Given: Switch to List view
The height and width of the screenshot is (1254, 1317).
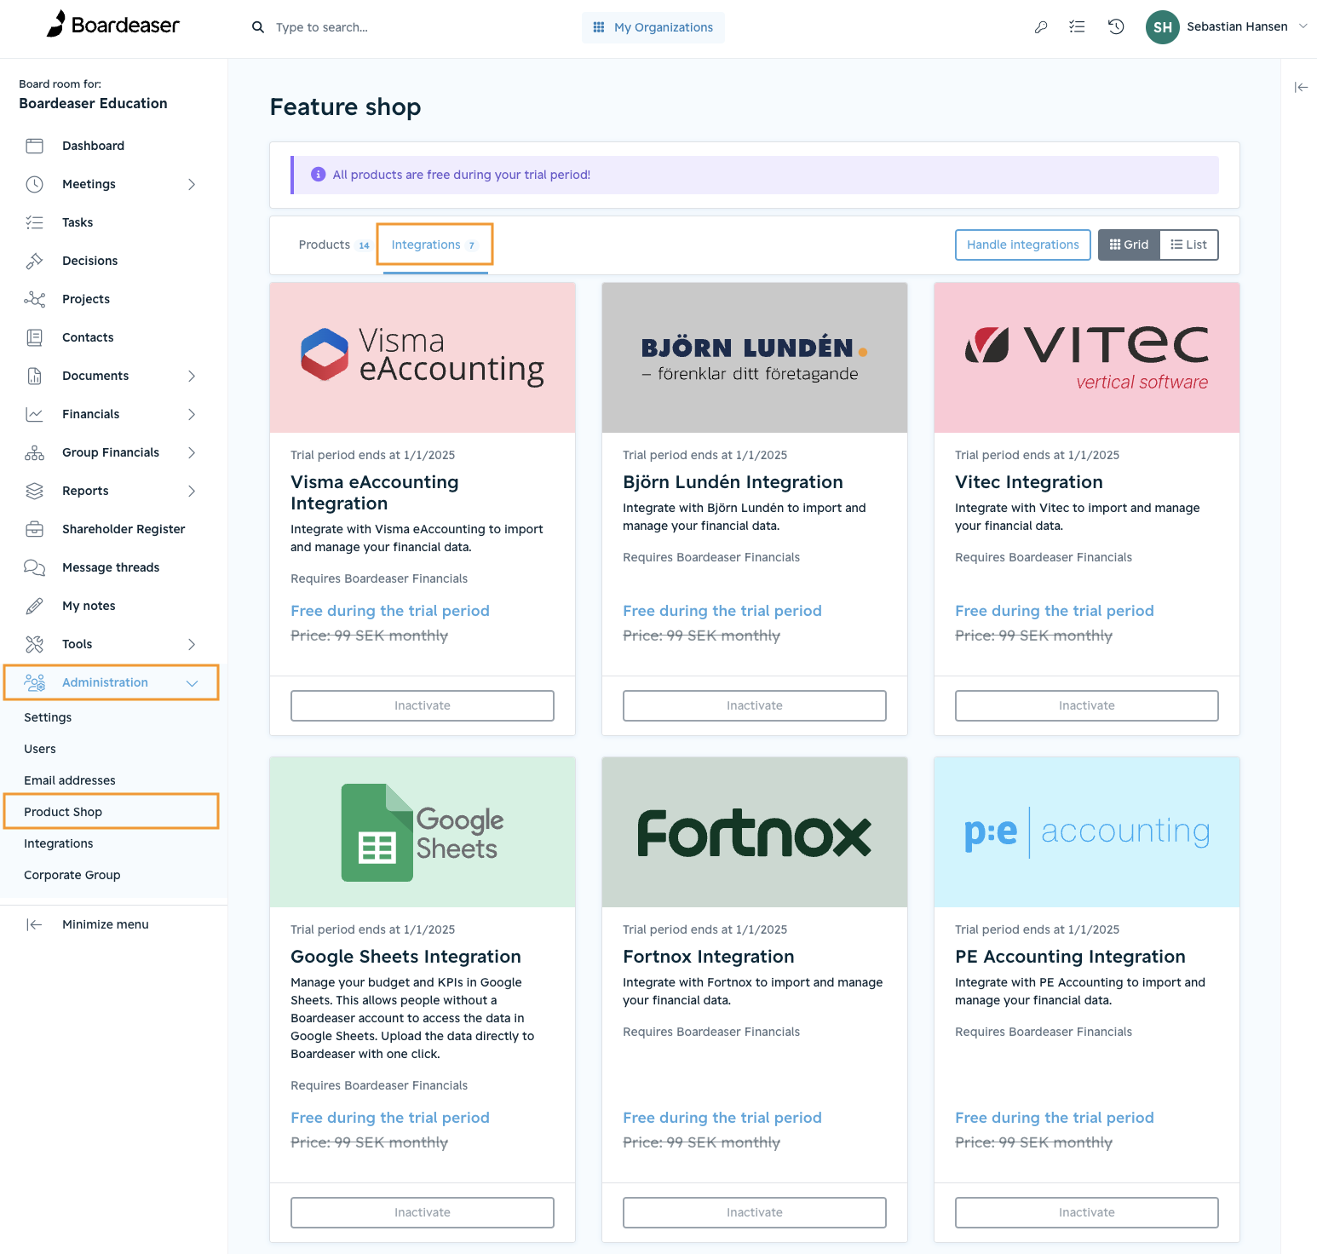Looking at the screenshot, I should [x=1188, y=244].
